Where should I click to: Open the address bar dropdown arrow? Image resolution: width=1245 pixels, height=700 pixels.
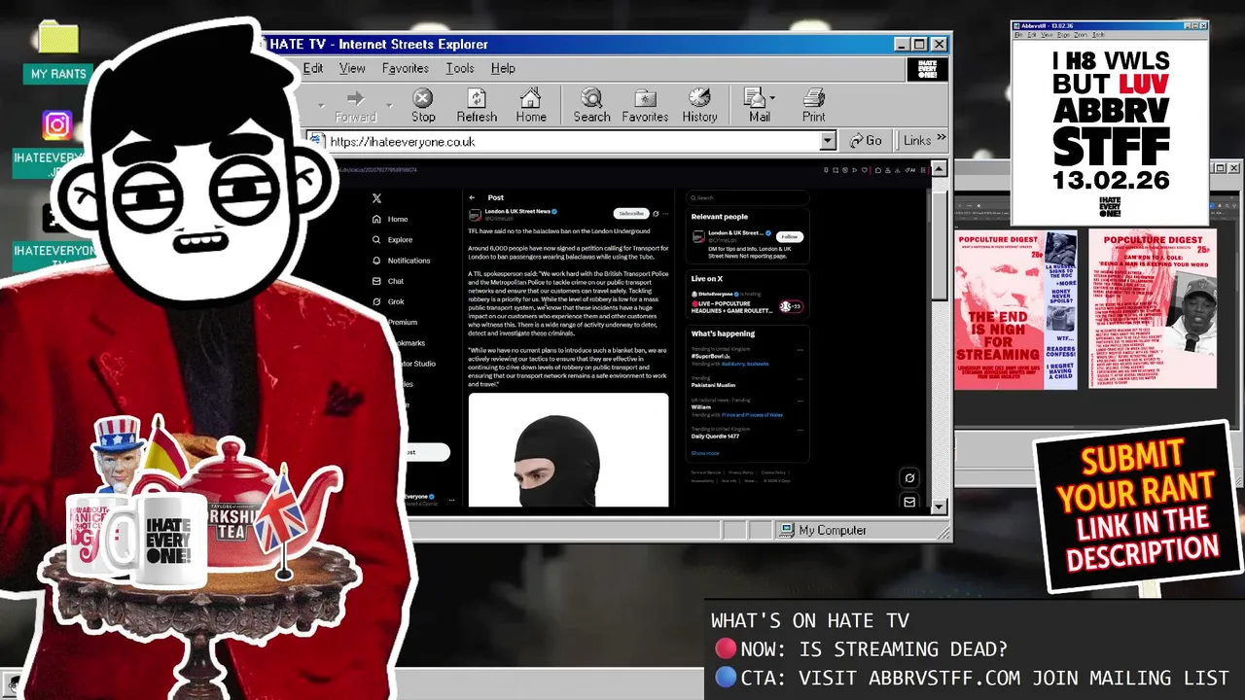click(x=828, y=141)
